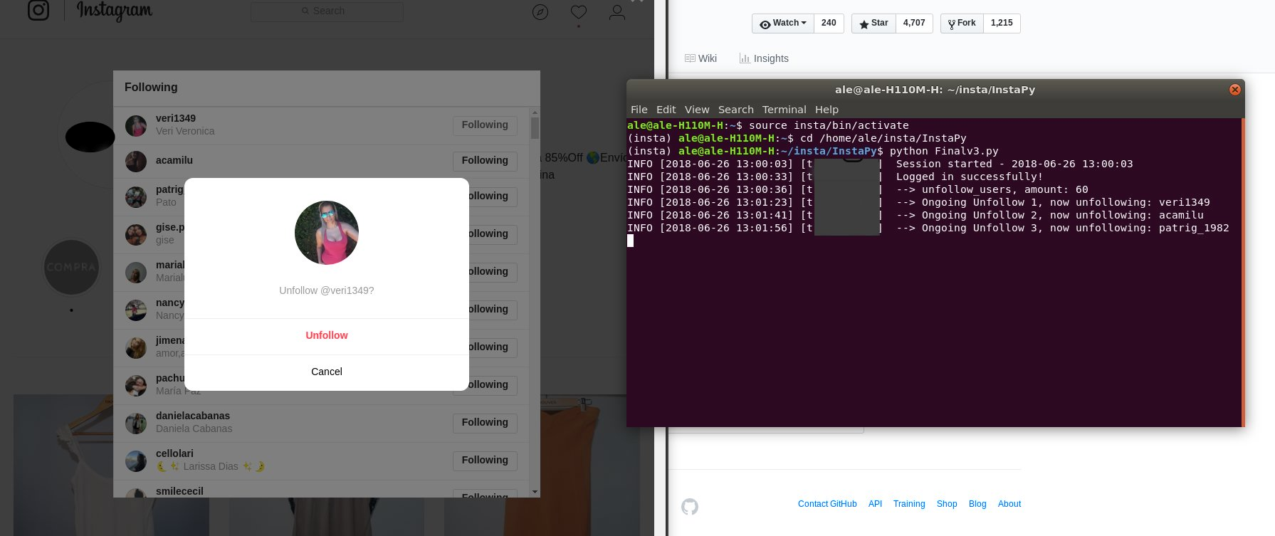Open the profile person icon
The height and width of the screenshot is (536, 1275).
[x=617, y=12]
